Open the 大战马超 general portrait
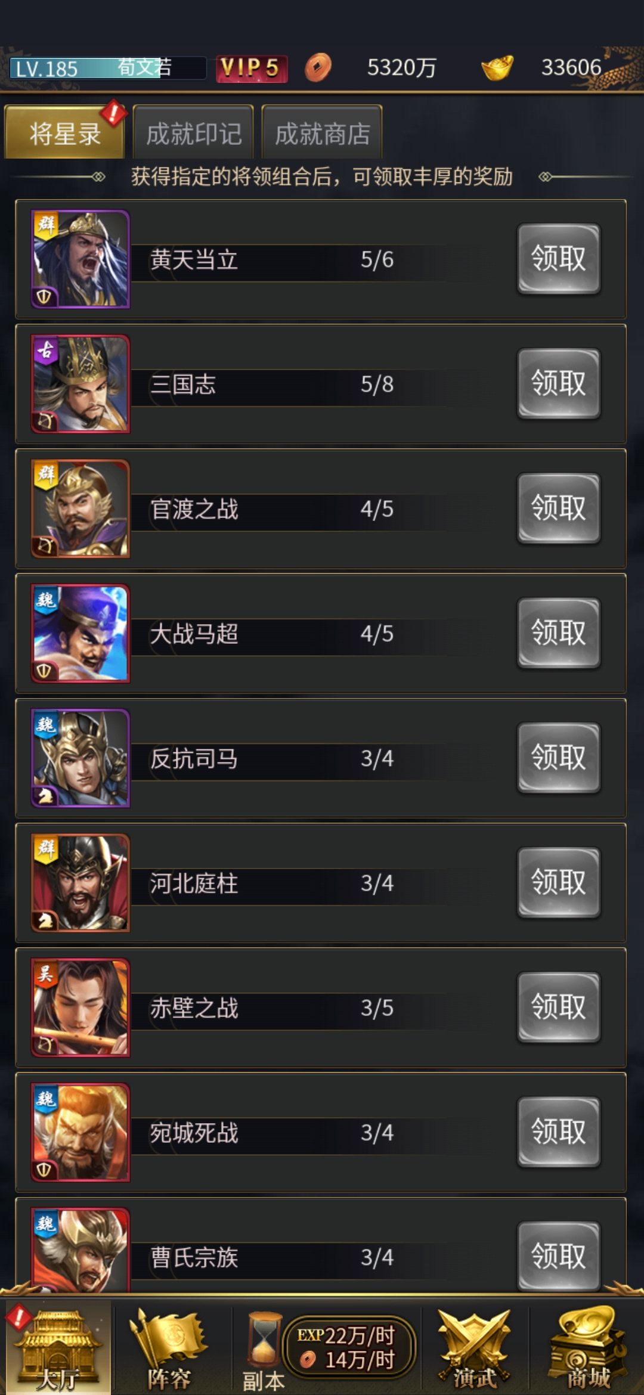The image size is (644, 1395). pyautogui.click(x=80, y=633)
